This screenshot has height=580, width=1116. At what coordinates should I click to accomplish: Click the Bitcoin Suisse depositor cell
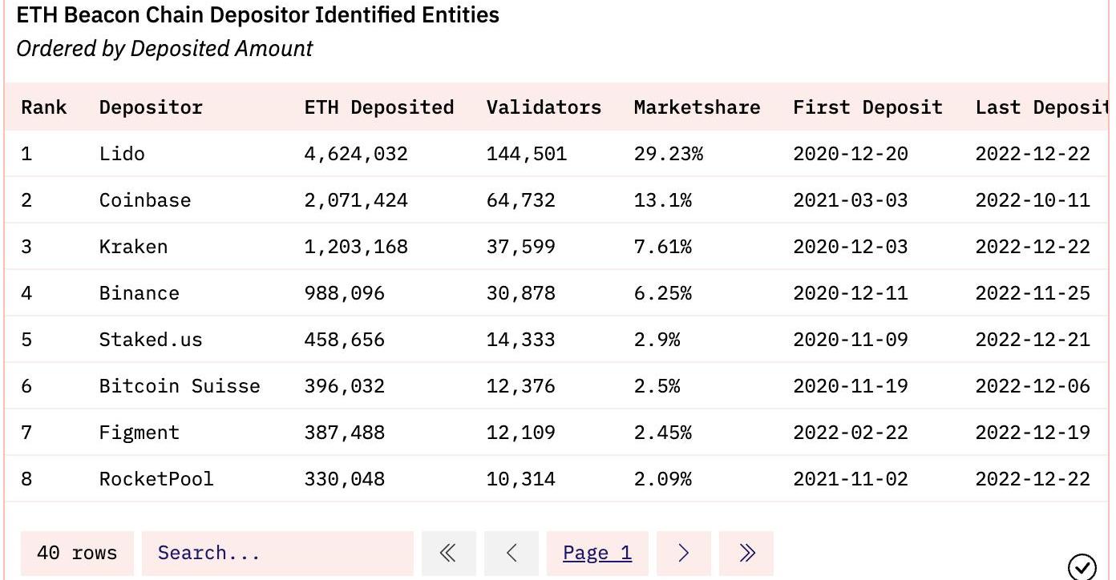tap(180, 386)
